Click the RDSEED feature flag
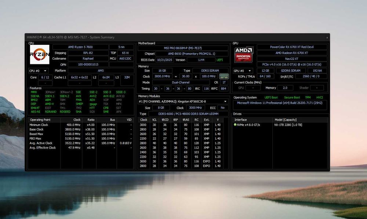367x219 pixels. pyautogui.click(x=65, y=112)
